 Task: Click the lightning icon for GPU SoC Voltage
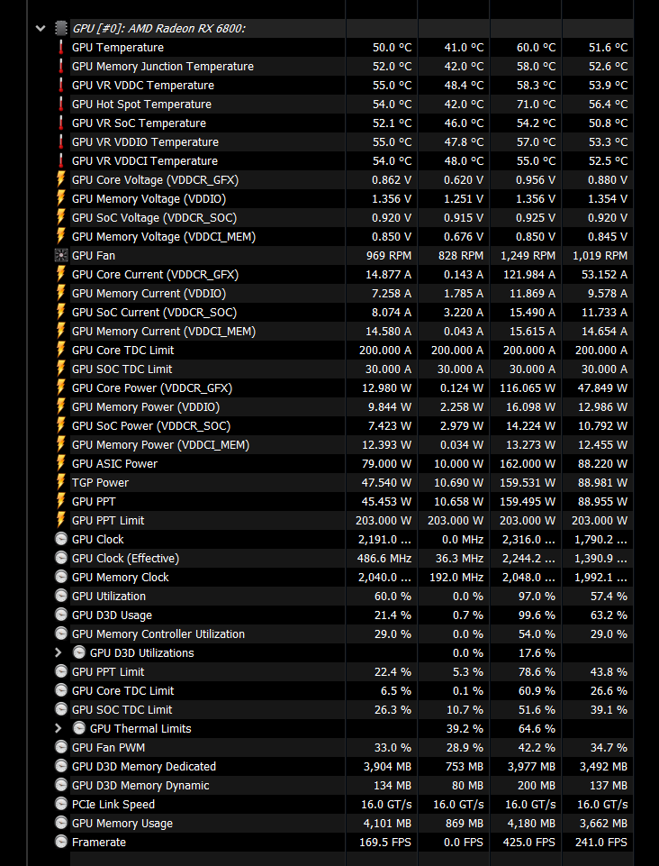(61, 217)
